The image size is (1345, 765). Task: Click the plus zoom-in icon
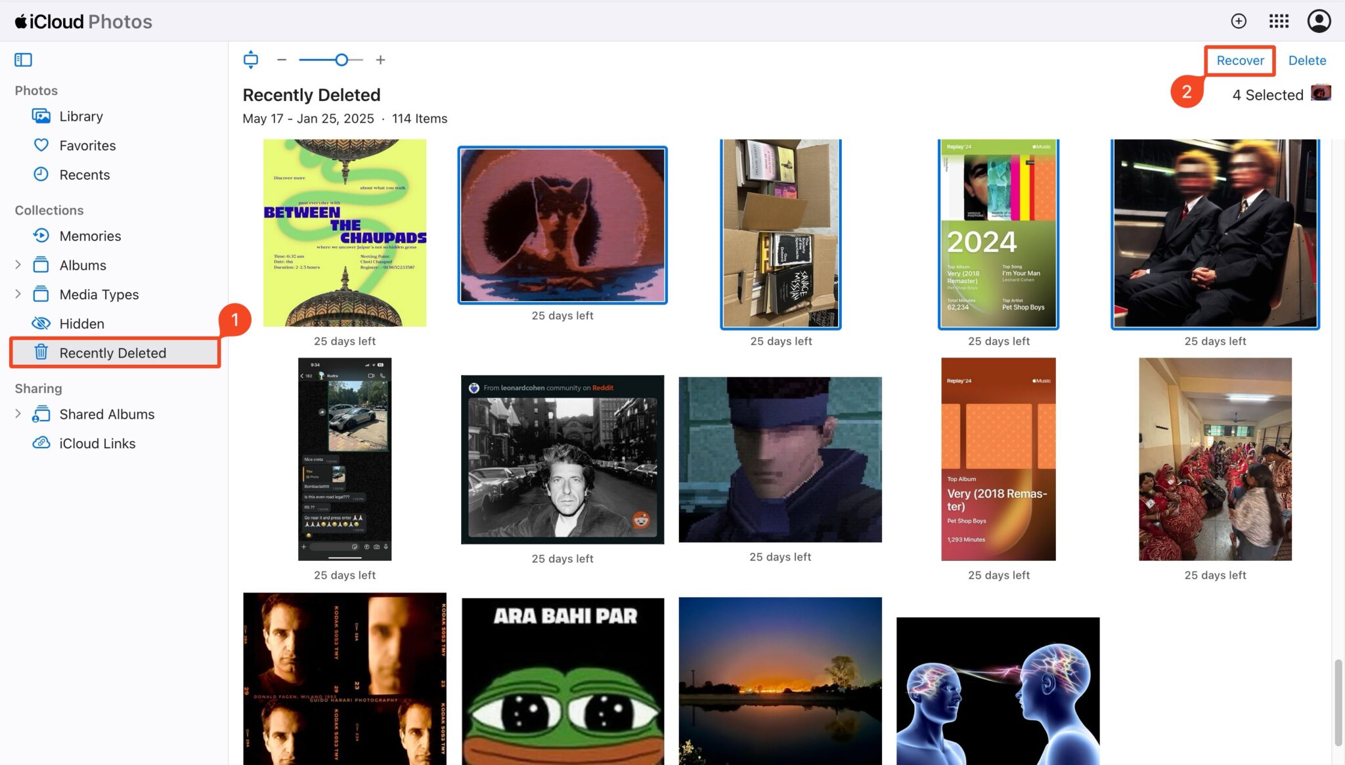tap(380, 60)
